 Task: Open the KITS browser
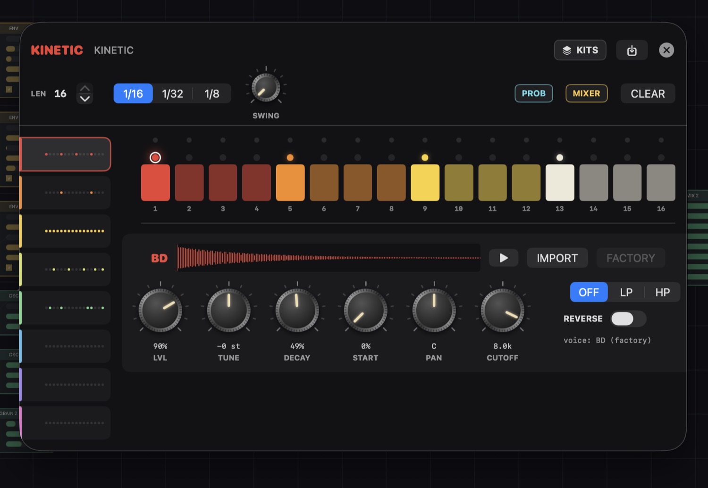pos(580,50)
